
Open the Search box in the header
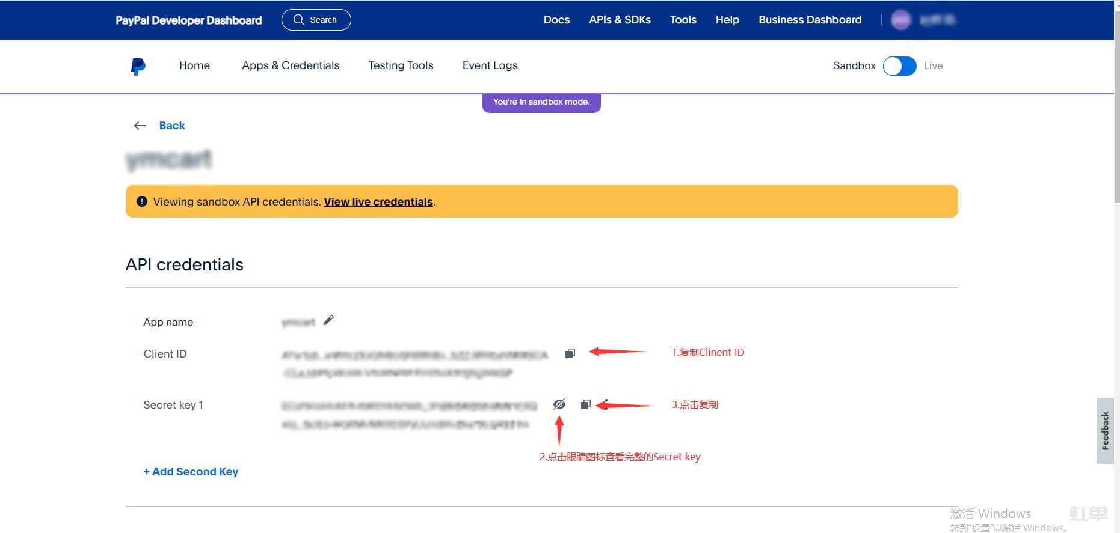click(316, 20)
